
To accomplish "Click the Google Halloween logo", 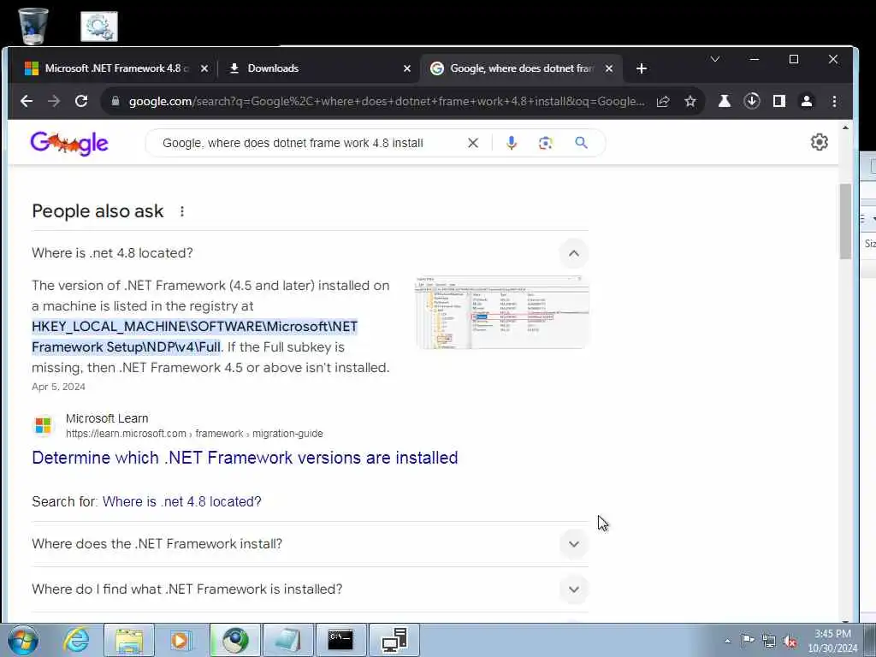I will point(69,143).
